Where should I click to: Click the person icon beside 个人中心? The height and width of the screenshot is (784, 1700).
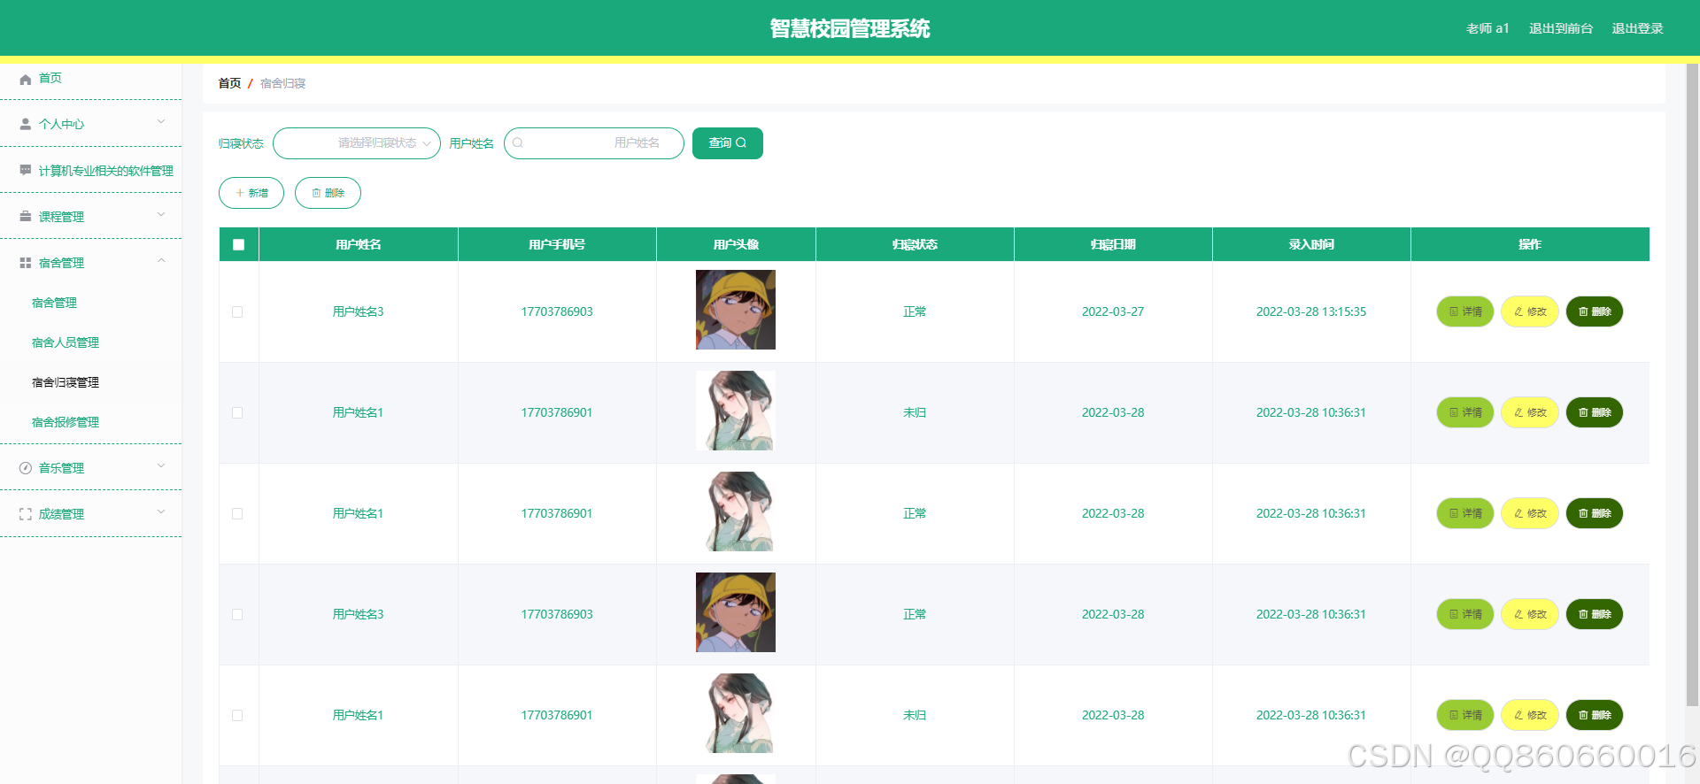point(26,125)
